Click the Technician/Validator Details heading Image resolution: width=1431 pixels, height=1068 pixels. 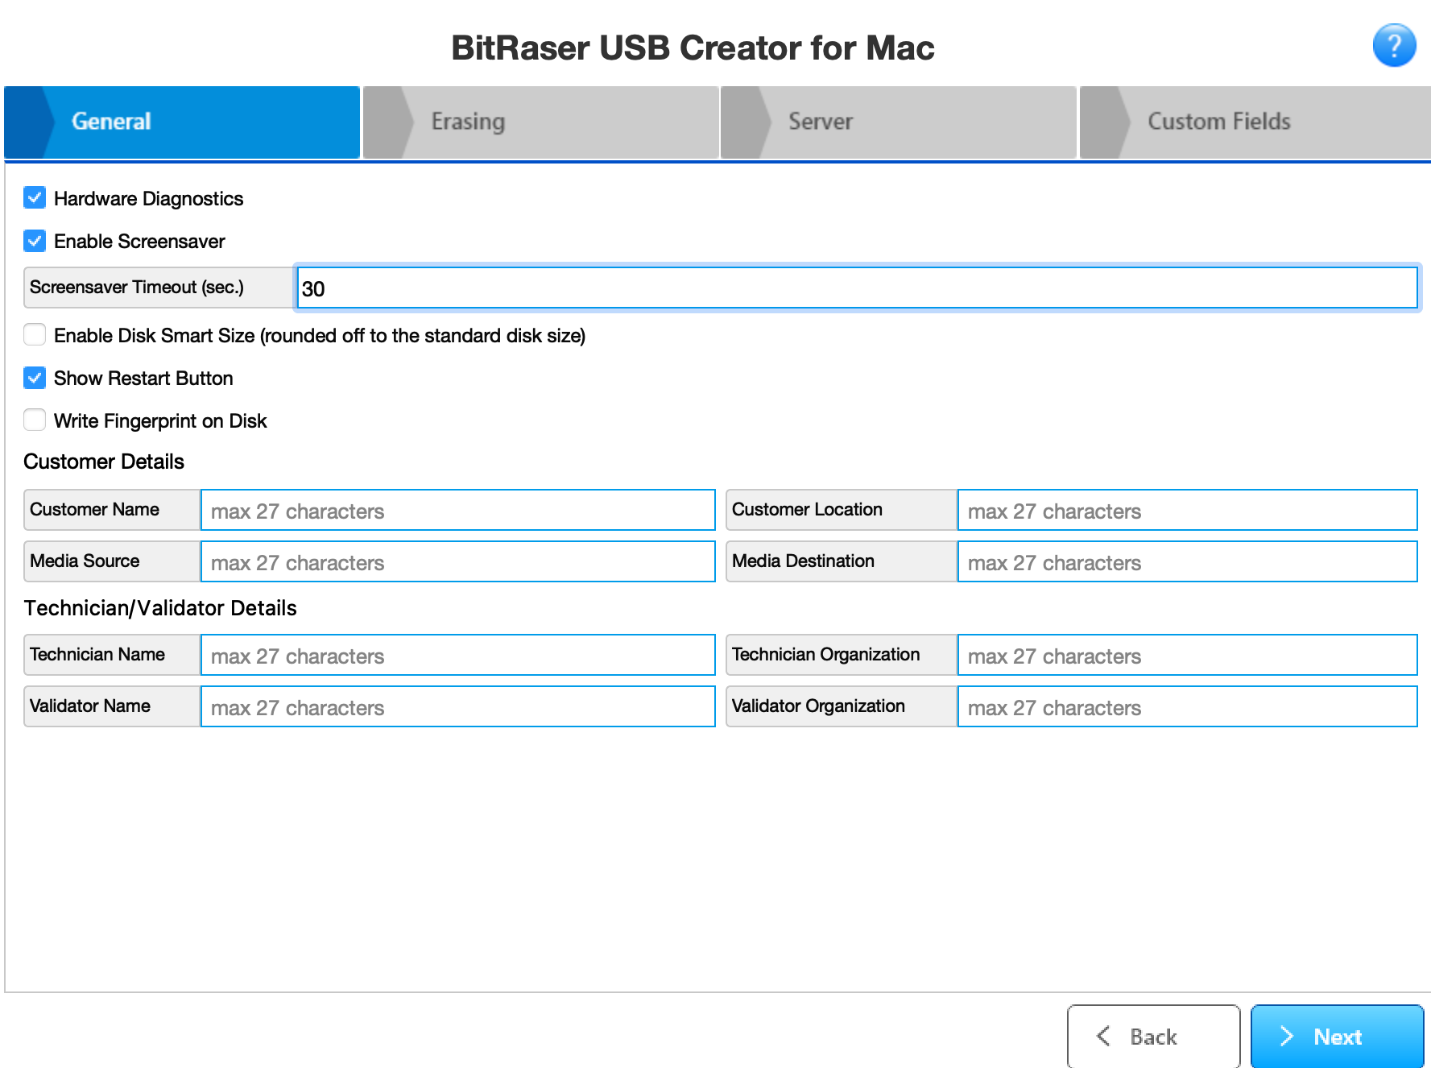[160, 608]
